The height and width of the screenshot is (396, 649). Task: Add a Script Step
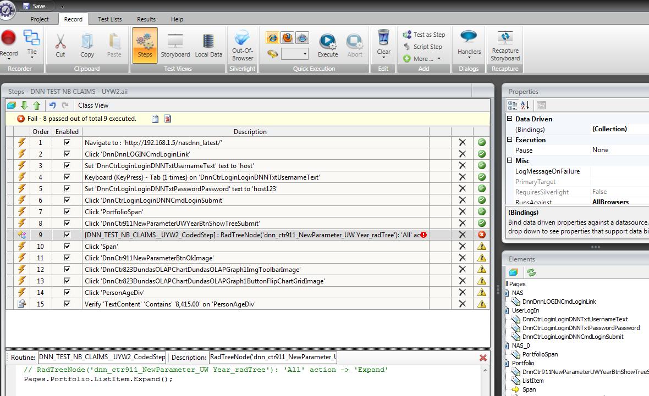click(x=423, y=47)
